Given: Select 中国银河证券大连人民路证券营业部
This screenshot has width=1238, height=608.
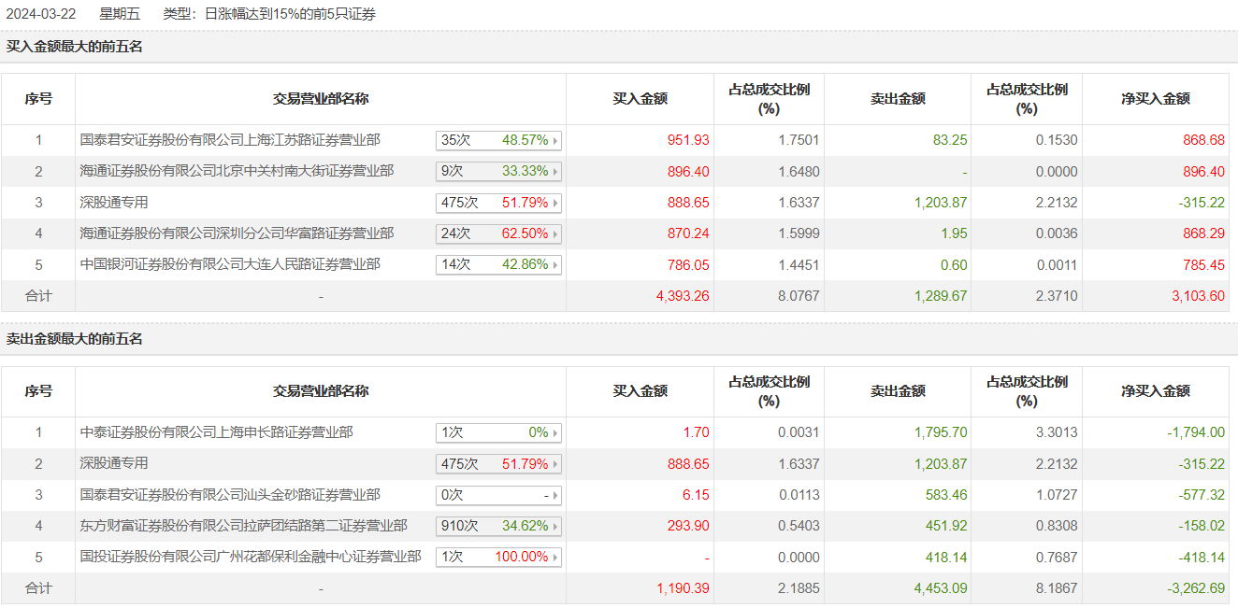Looking at the screenshot, I should pos(230,264).
